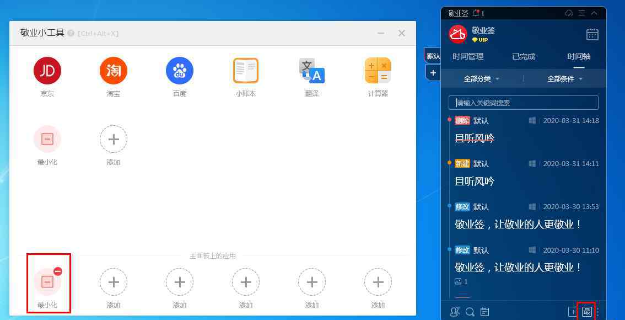Image resolution: width=625 pixels, height=320 pixels.
Task: Open calendar icon beside the profile header
Action: click(x=592, y=34)
